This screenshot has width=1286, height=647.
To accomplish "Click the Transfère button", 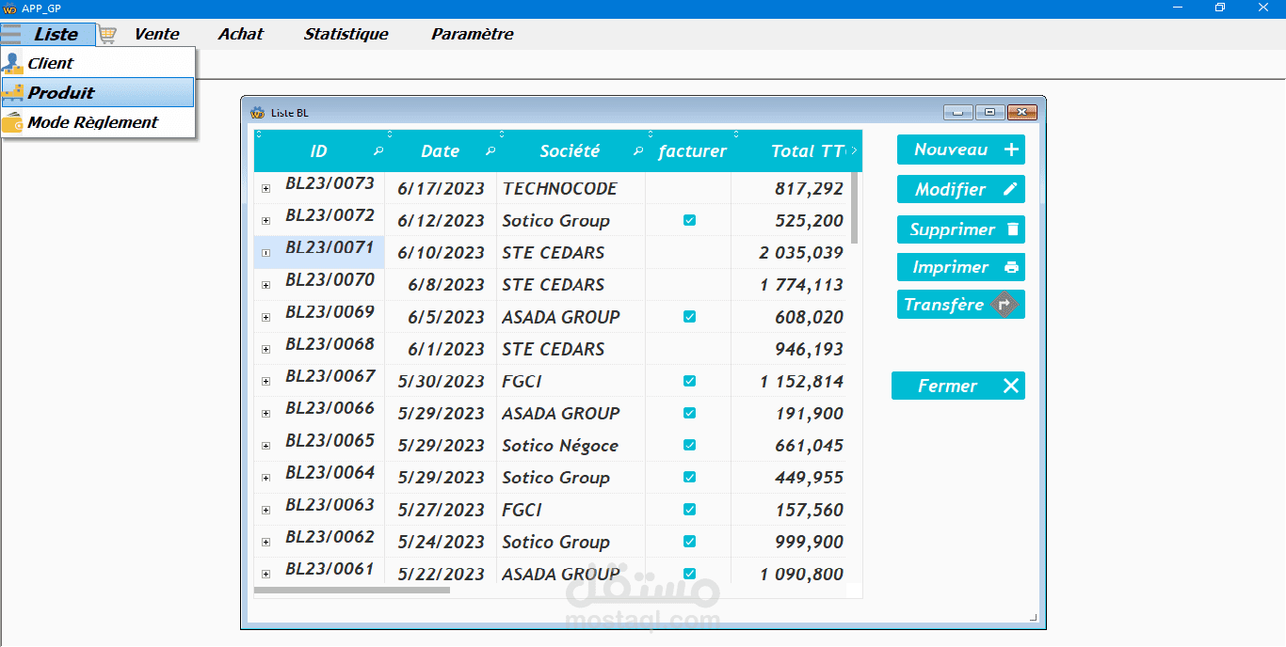I will pos(961,305).
